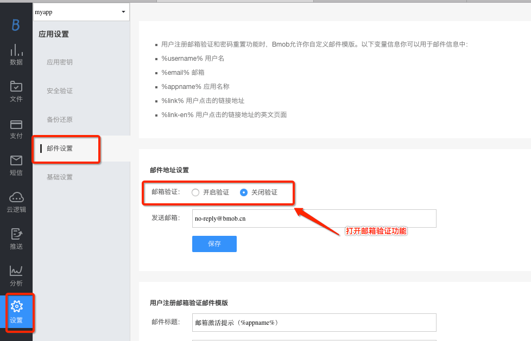
Task: Open 基础设置 settings section
Action: coord(60,177)
